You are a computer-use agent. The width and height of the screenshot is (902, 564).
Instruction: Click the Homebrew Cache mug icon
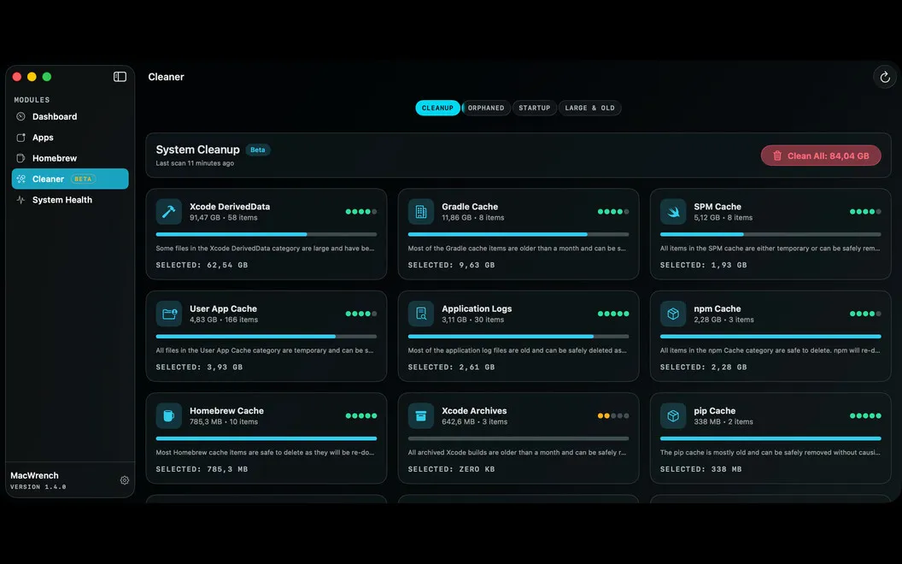[168, 415]
